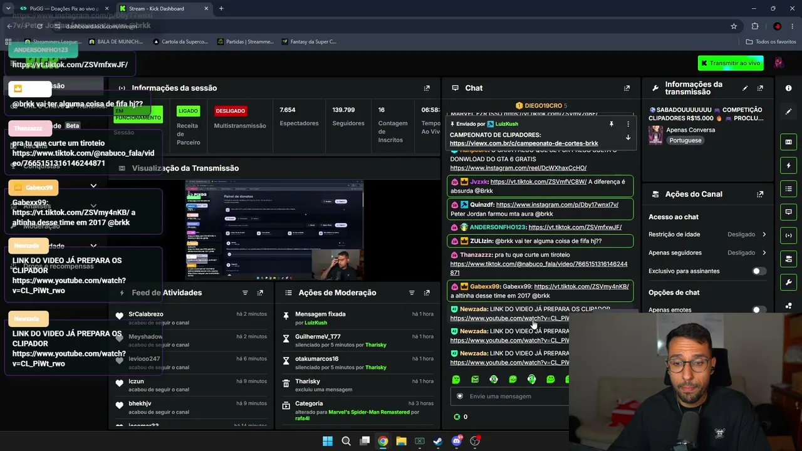
Task: Toggle Apenas emotes chat option
Action: tap(759, 310)
